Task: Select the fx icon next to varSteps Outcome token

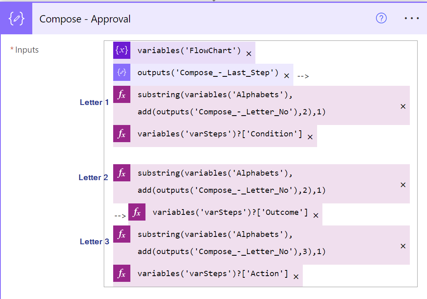Action: pyautogui.click(x=137, y=212)
